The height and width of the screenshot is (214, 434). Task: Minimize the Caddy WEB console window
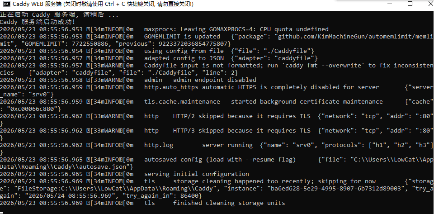point(390,4)
